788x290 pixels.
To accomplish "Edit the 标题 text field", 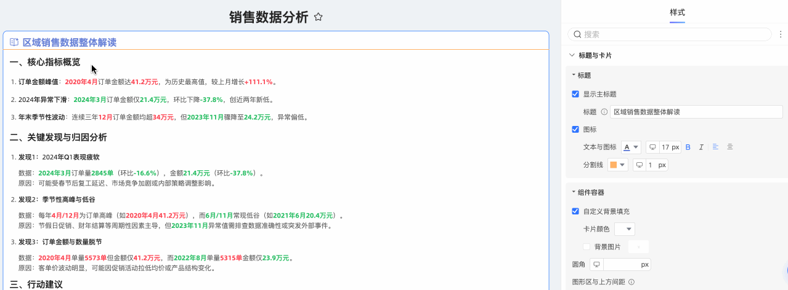I will tap(696, 112).
